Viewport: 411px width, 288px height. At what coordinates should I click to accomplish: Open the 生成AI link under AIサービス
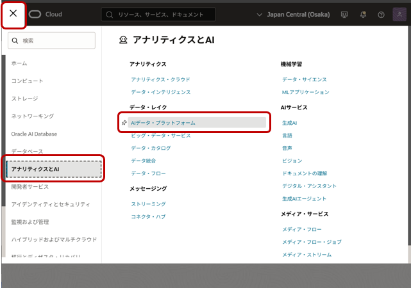pyautogui.click(x=289, y=123)
